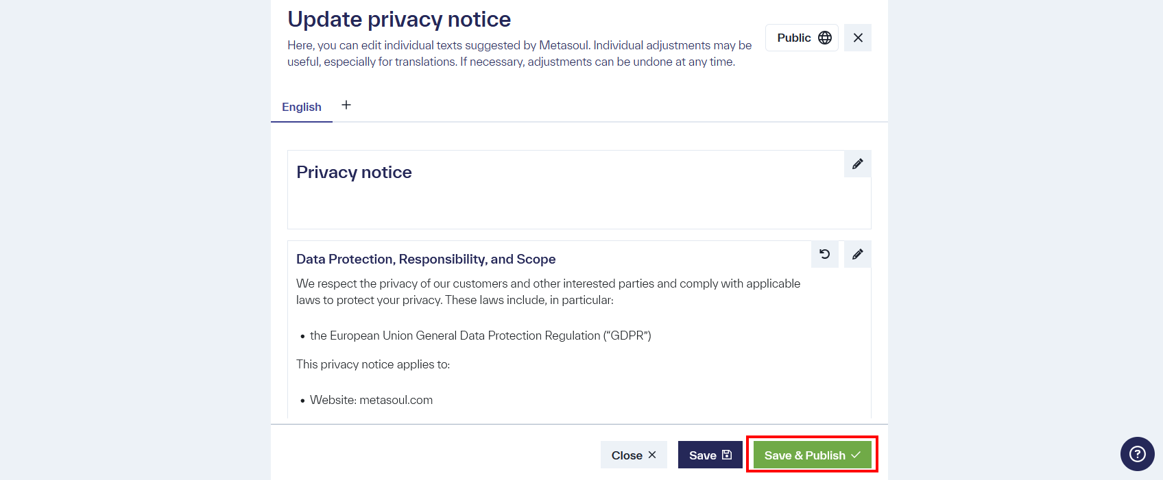The width and height of the screenshot is (1163, 480).
Task: Close the update privacy notice dialog
Action: [633, 454]
